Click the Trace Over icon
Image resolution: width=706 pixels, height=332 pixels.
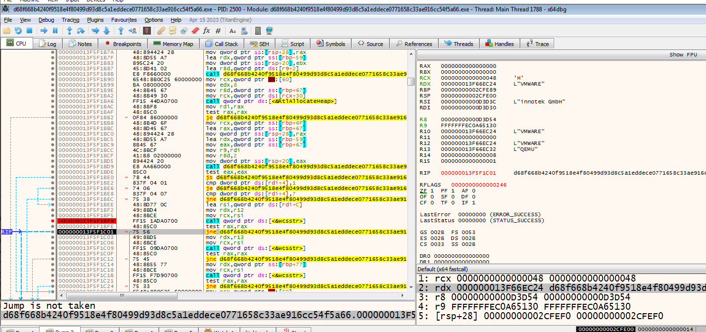(106, 31)
